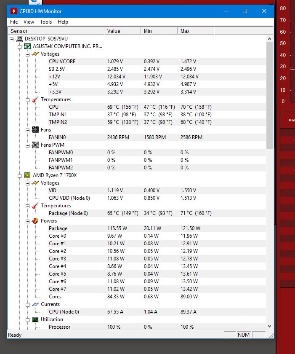Click the scrollbar down arrow

point(269,326)
